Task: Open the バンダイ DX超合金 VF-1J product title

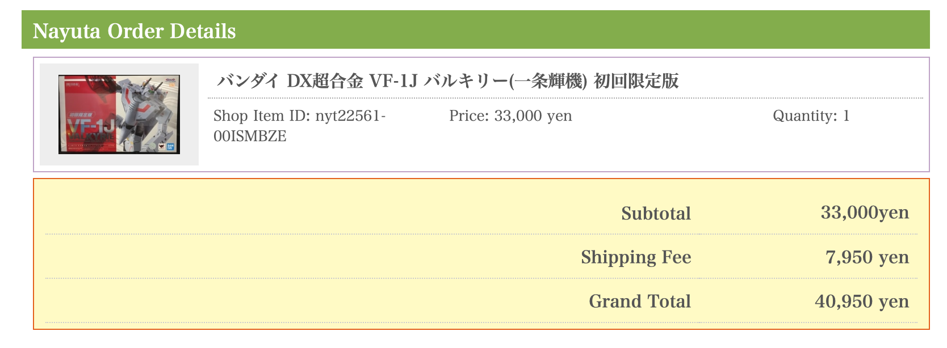Action: click(447, 81)
